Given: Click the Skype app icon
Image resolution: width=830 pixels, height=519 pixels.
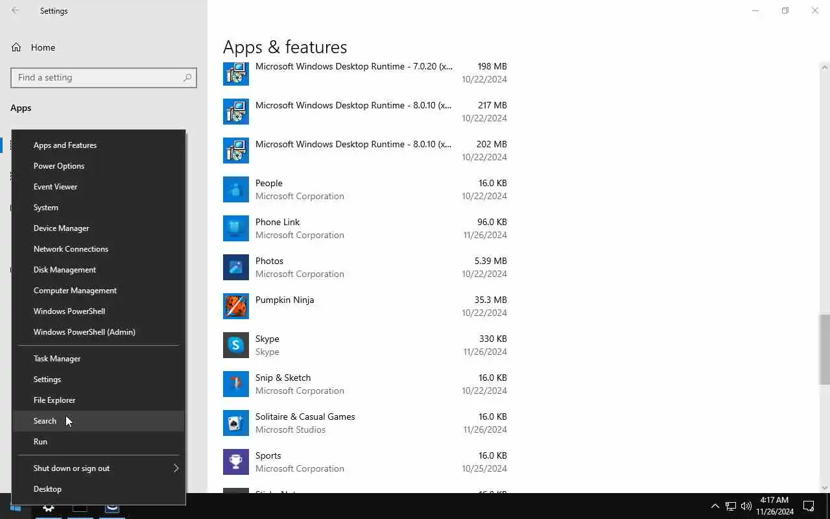Looking at the screenshot, I should click(236, 345).
